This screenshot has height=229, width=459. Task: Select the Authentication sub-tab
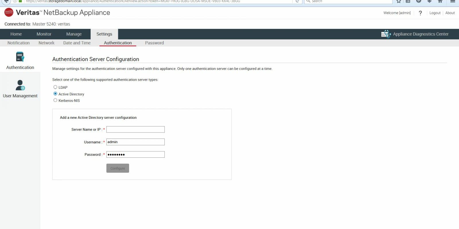[118, 43]
